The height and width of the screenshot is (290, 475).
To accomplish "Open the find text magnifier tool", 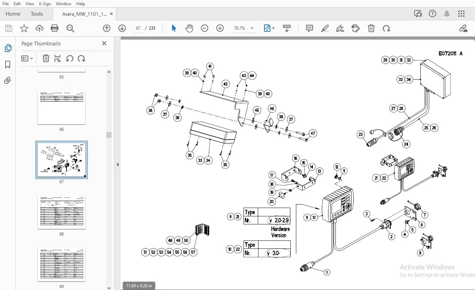I will (x=70, y=29).
